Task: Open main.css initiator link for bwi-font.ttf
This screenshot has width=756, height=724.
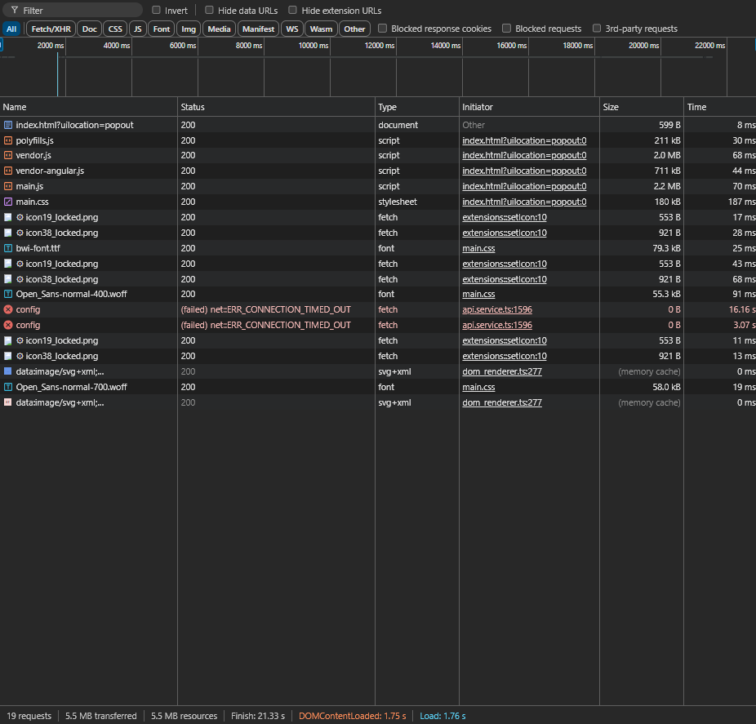Action: (478, 248)
